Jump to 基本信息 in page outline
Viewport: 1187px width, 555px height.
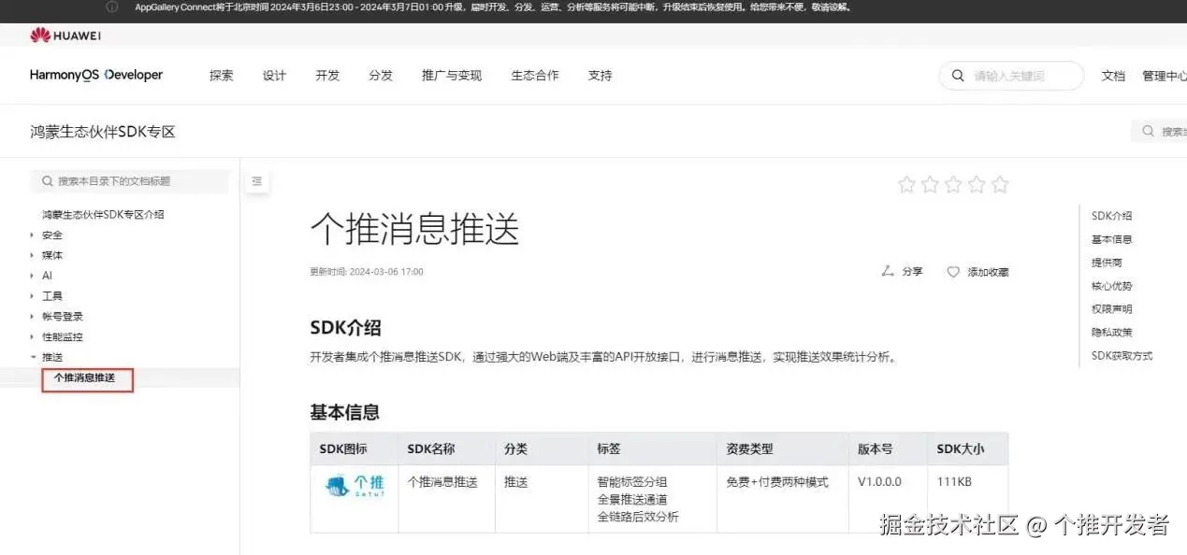point(1111,239)
